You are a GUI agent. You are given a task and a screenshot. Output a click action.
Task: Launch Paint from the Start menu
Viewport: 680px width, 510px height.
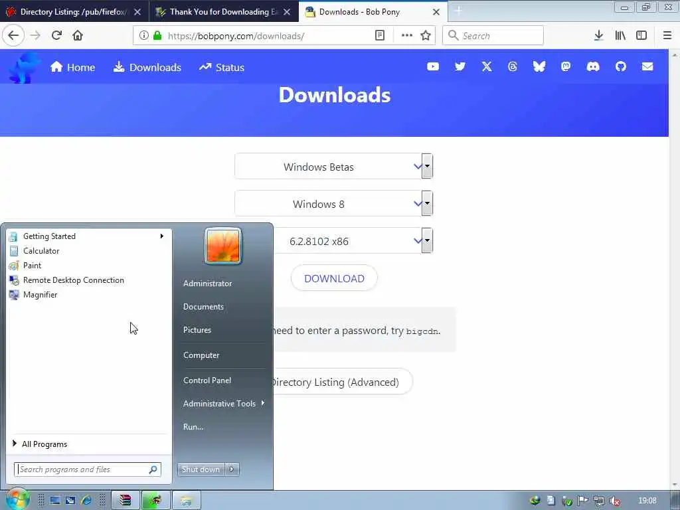coord(89,266)
